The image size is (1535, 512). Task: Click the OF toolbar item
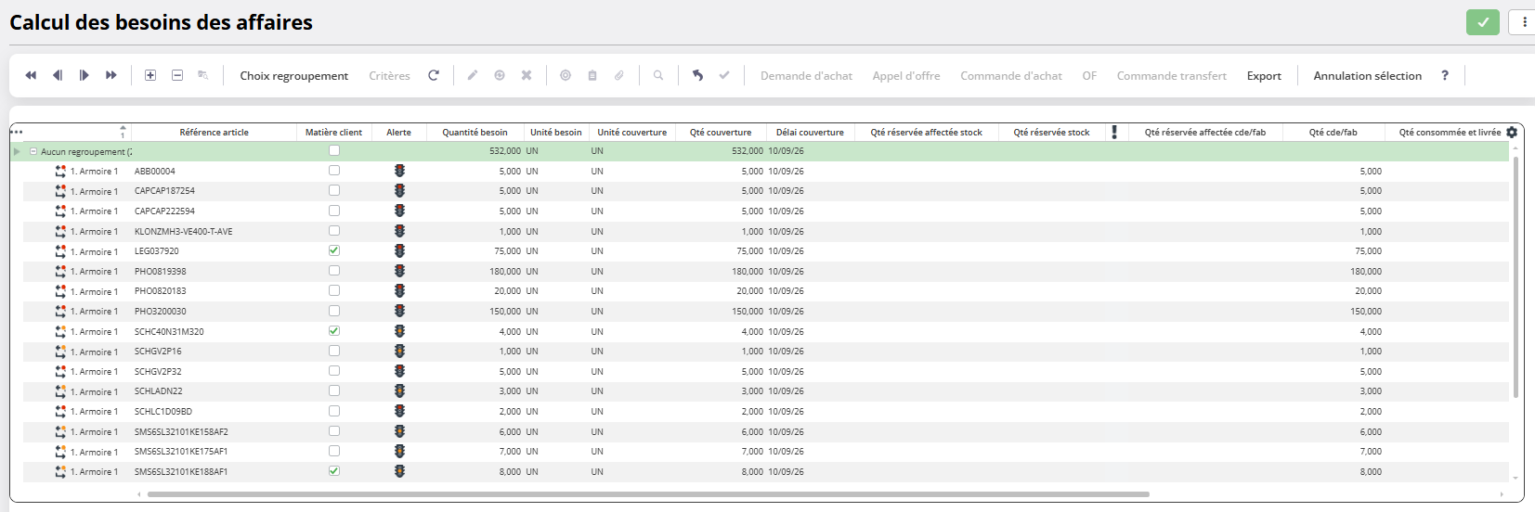click(x=1089, y=76)
